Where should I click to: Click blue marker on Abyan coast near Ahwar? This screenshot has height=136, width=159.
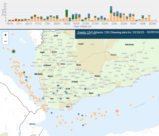point(99,95)
